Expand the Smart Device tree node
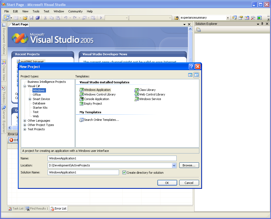The image size is (271, 219). pyautogui.click(x=30, y=99)
